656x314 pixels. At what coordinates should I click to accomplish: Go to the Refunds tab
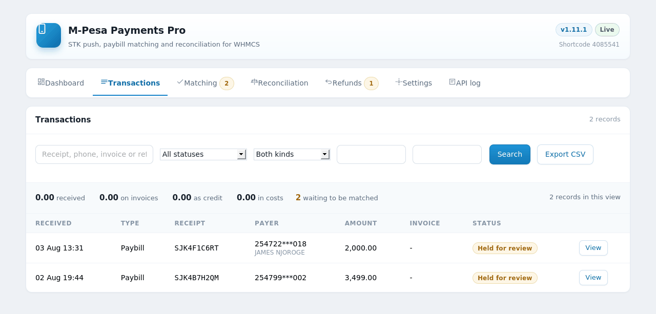click(352, 83)
